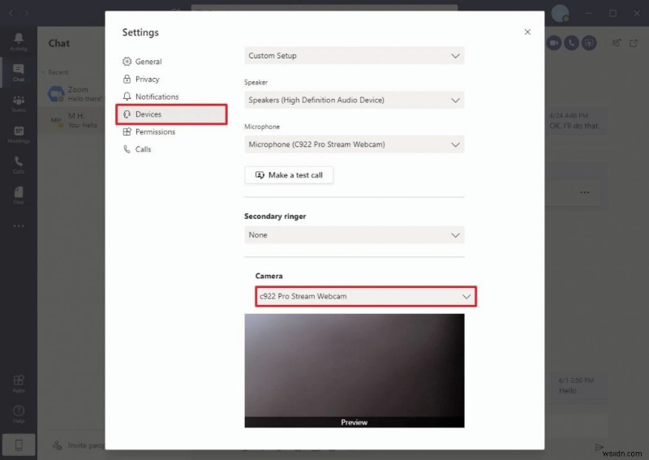Viewport: 649px width, 460px height.
Task: Click Invite people link at bottom
Action: point(79,445)
